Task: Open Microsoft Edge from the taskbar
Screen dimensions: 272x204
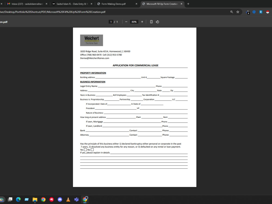Action: pos(18,199)
